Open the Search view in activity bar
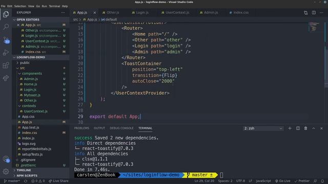 point(6,27)
